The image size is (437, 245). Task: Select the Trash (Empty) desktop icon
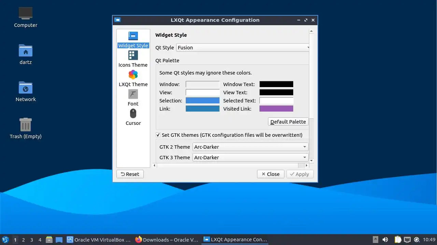tap(26, 128)
